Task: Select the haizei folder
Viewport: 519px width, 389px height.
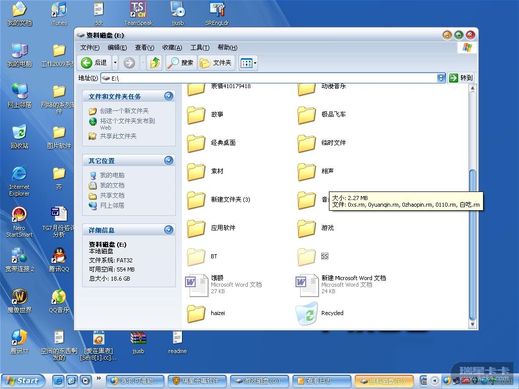Action: (x=206, y=313)
